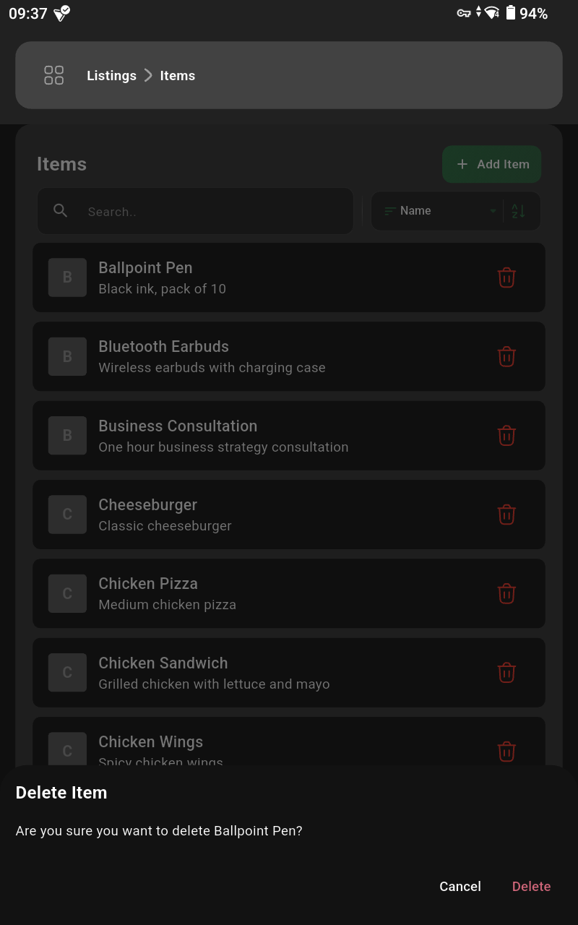Click the delete trash icon for Ballpoint Pen

pyautogui.click(x=506, y=277)
